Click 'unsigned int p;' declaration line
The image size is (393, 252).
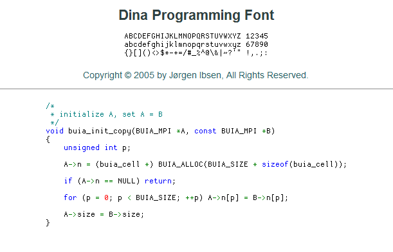point(97,148)
